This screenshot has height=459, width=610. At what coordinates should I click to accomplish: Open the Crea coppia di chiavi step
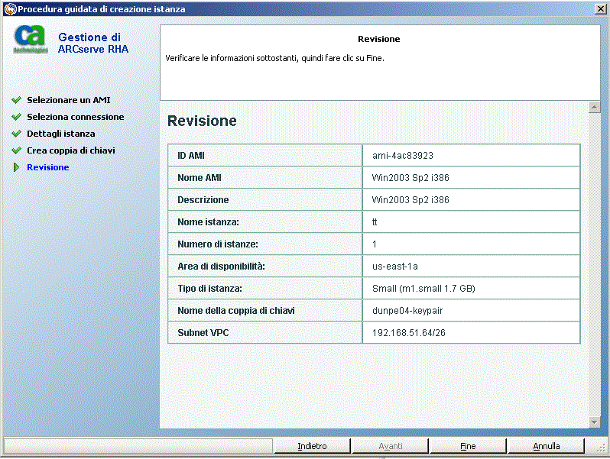pos(70,150)
